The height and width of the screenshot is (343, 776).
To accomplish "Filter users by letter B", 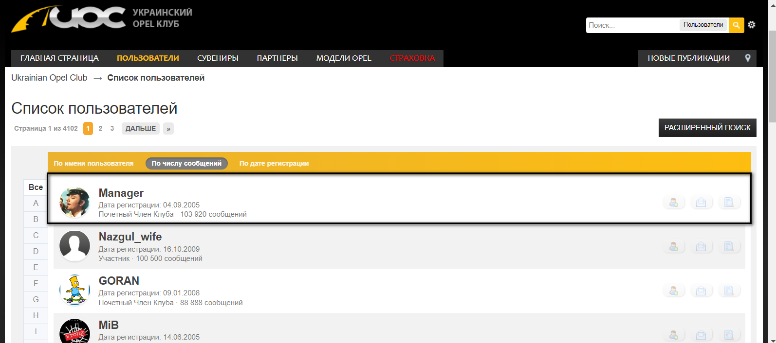I will tap(36, 220).
